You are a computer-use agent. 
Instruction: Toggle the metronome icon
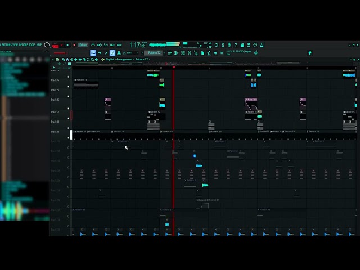point(93,45)
